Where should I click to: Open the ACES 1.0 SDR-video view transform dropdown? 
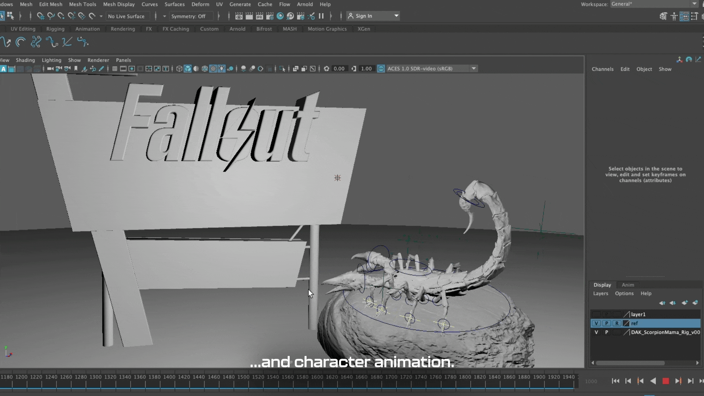432,69
